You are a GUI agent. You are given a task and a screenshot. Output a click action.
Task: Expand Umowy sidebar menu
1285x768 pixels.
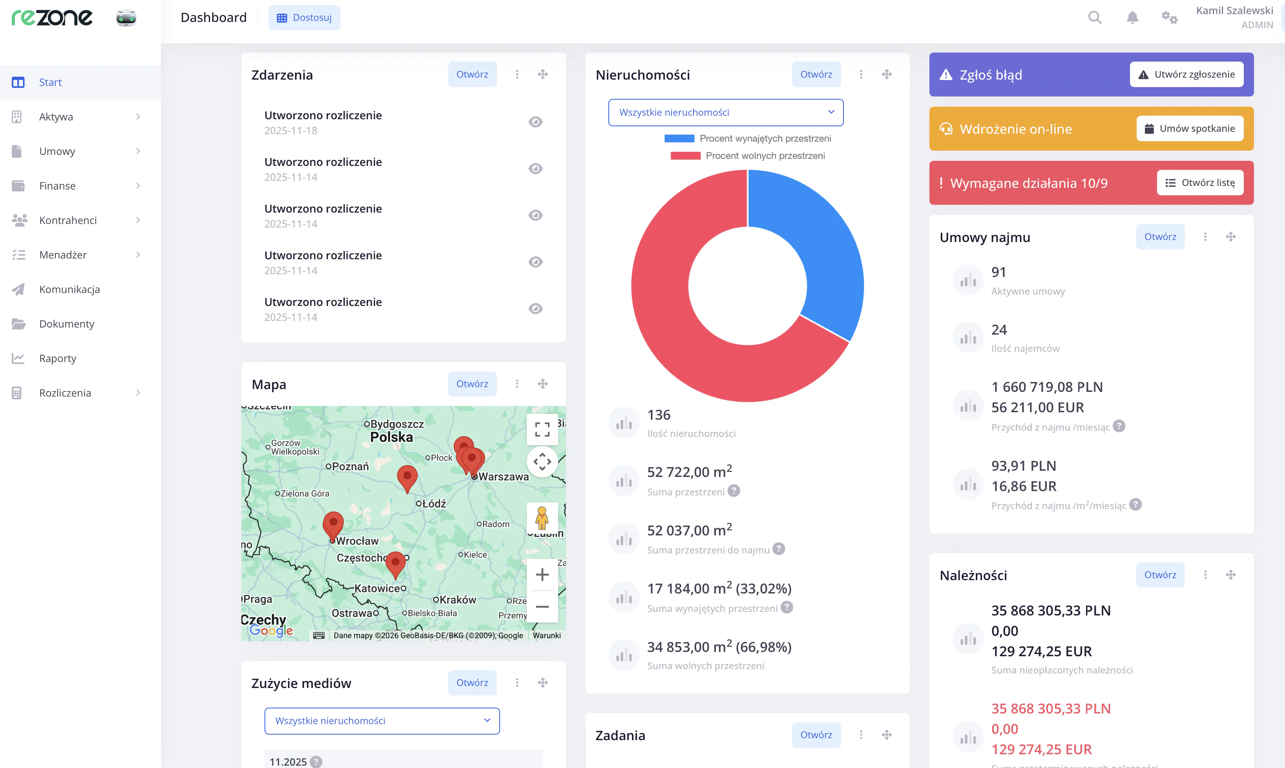[x=80, y=151]
